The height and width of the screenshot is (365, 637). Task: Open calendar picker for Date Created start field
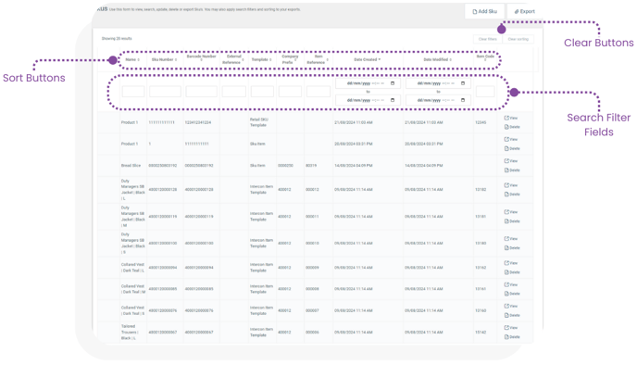pyautogui.click(x=393, y=83)
